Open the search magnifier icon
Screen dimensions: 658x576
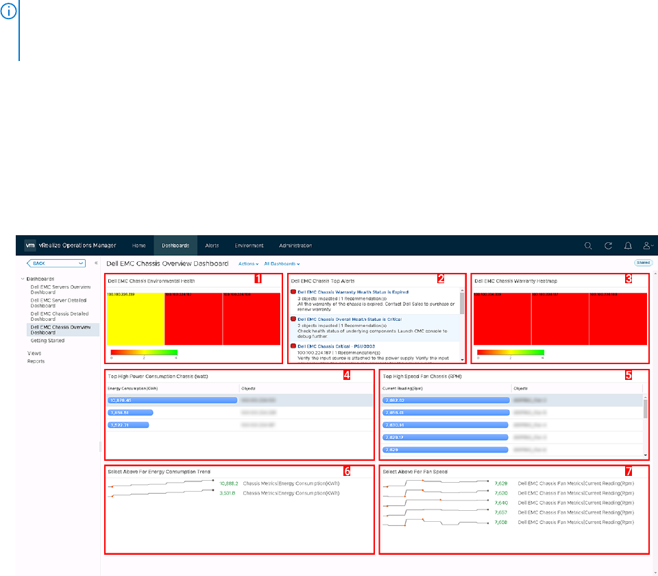[588, 245]
